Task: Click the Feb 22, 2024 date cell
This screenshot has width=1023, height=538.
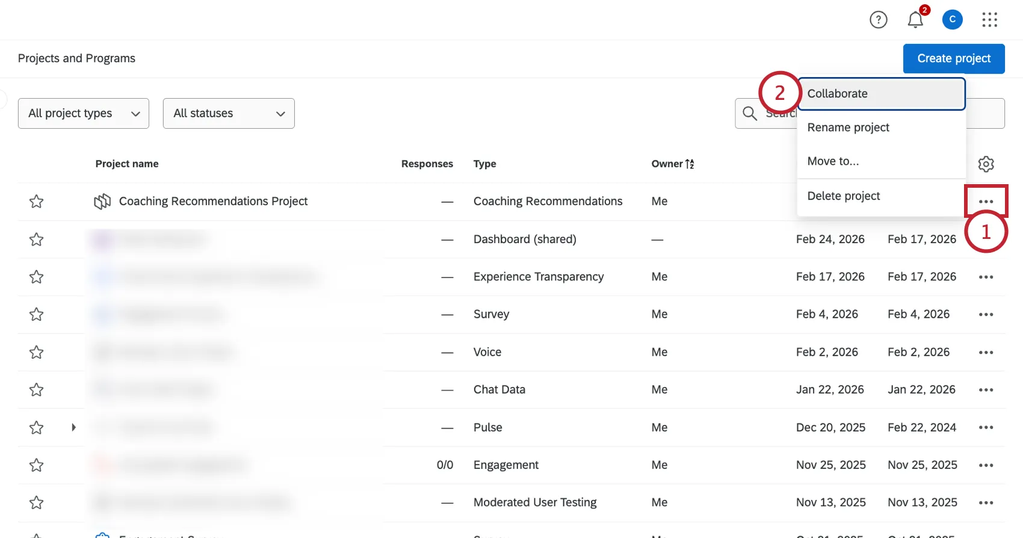Action: pyautogui.click(x=922, y=427)
